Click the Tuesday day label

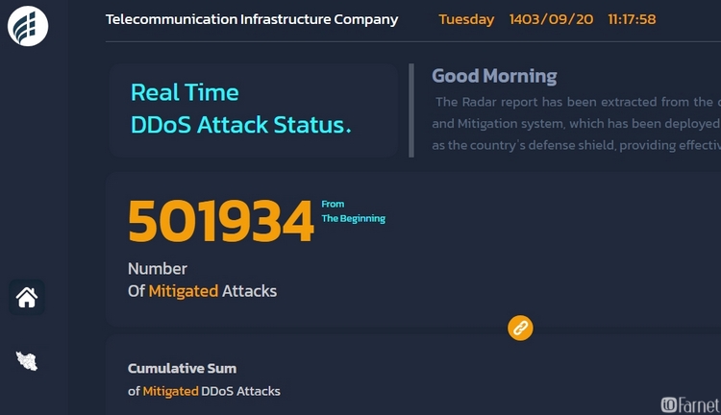[466, 19]
